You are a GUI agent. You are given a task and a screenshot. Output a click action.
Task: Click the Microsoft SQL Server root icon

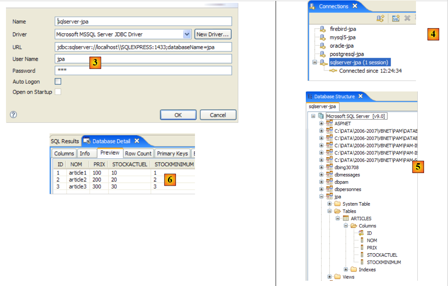321,116
